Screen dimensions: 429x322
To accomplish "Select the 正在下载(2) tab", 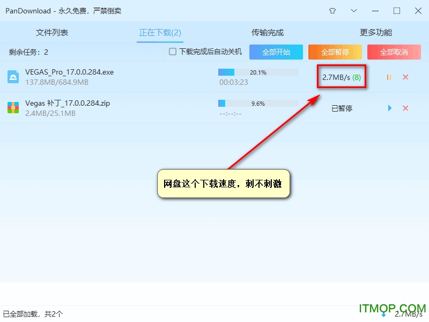I will tap(160, 33).
